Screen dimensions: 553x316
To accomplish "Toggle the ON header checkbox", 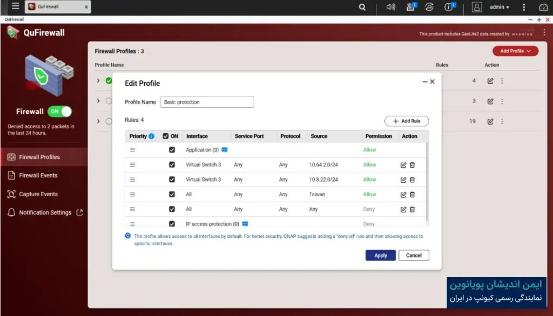I will coord(165,136).
